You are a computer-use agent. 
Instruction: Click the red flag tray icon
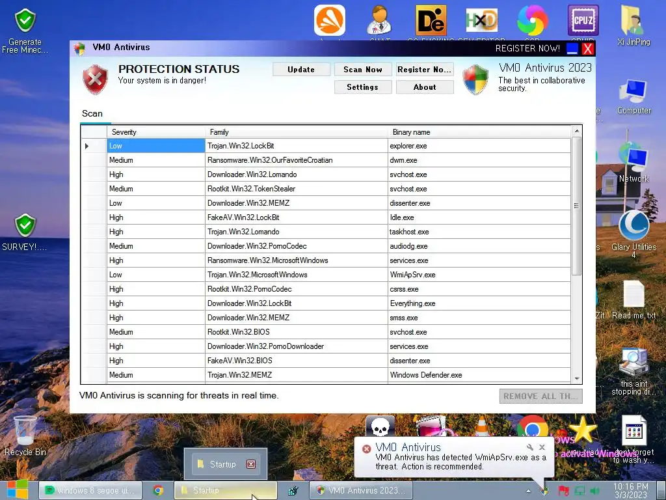pyautogui.click(x=563, y=491)
